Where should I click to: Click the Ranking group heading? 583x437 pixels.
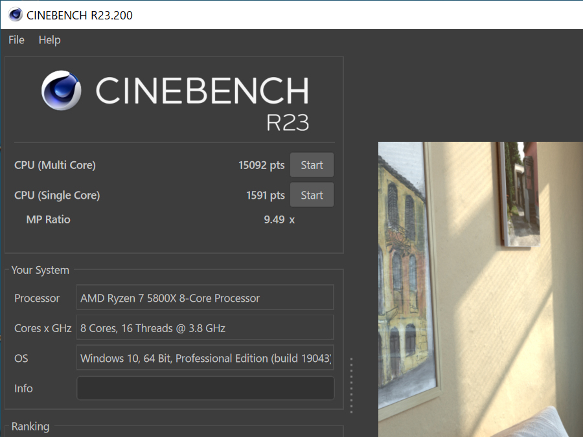tap(30, 426)
